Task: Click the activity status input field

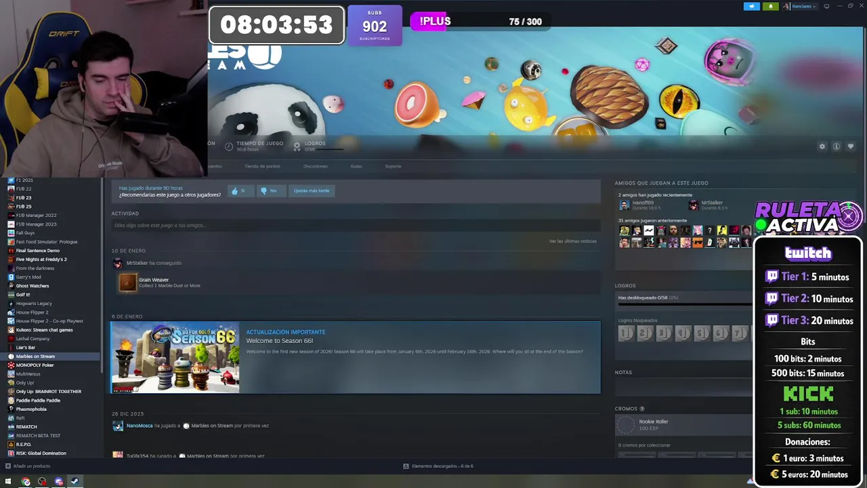Action: (x=356, y=225)
